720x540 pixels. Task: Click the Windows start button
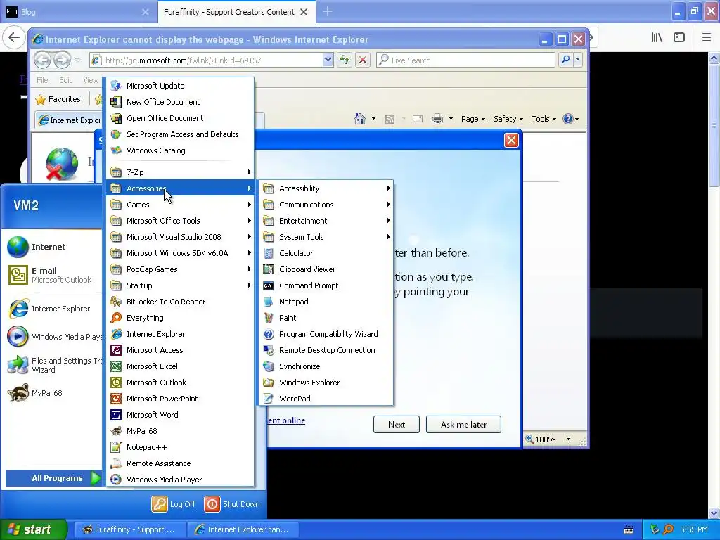32,529
